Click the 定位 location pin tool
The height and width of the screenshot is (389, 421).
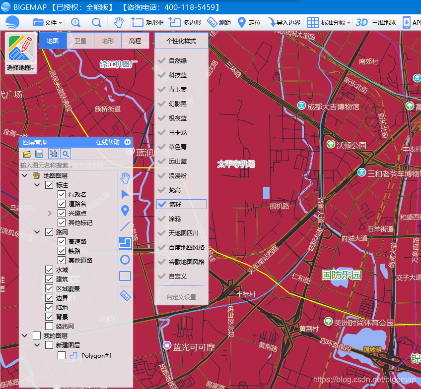(249, 22)
